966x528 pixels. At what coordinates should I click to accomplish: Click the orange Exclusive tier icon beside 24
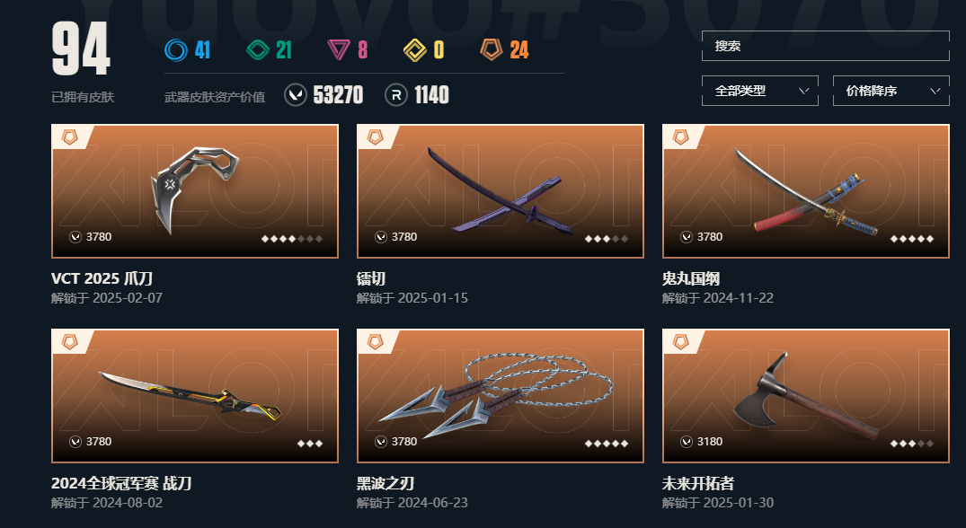[x=491, y=50]
